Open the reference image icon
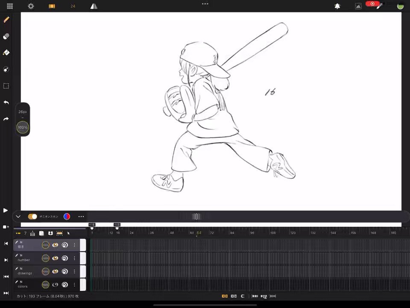This screenshot has width=410, height=308. [358, 6]
